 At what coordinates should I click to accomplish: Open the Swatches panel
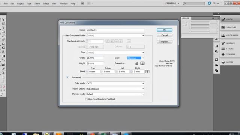[x=231, y=27]
